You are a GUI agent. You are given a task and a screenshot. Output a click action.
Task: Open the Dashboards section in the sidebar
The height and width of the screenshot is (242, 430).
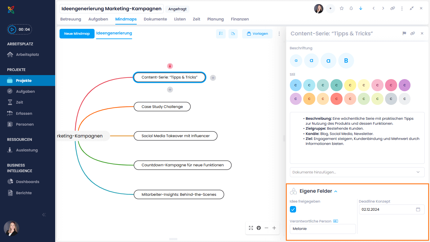(27, 181)
